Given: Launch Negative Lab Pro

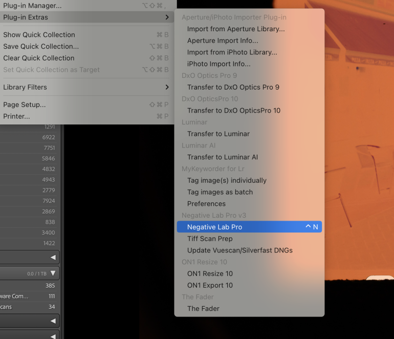Looking at the screenshot, I should point(249,227).
